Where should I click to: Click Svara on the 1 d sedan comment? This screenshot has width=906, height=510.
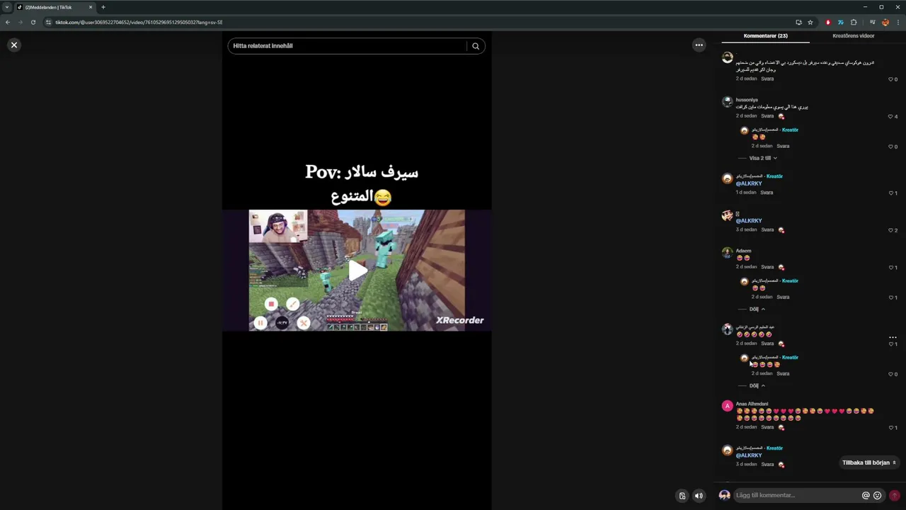[767, 193]
